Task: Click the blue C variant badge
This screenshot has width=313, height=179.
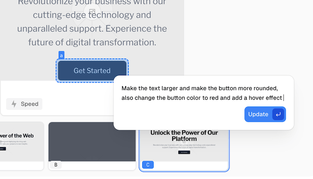Action: tap(148, 165)
